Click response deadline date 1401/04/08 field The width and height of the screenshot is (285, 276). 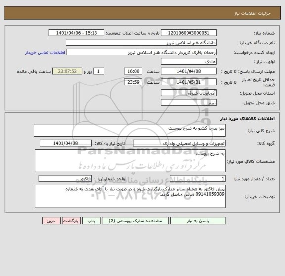point(189,71)
